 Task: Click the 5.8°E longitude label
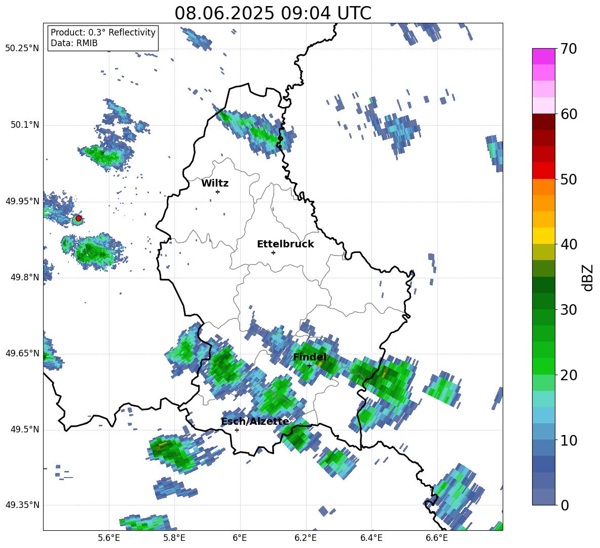[x=174, y=538]
